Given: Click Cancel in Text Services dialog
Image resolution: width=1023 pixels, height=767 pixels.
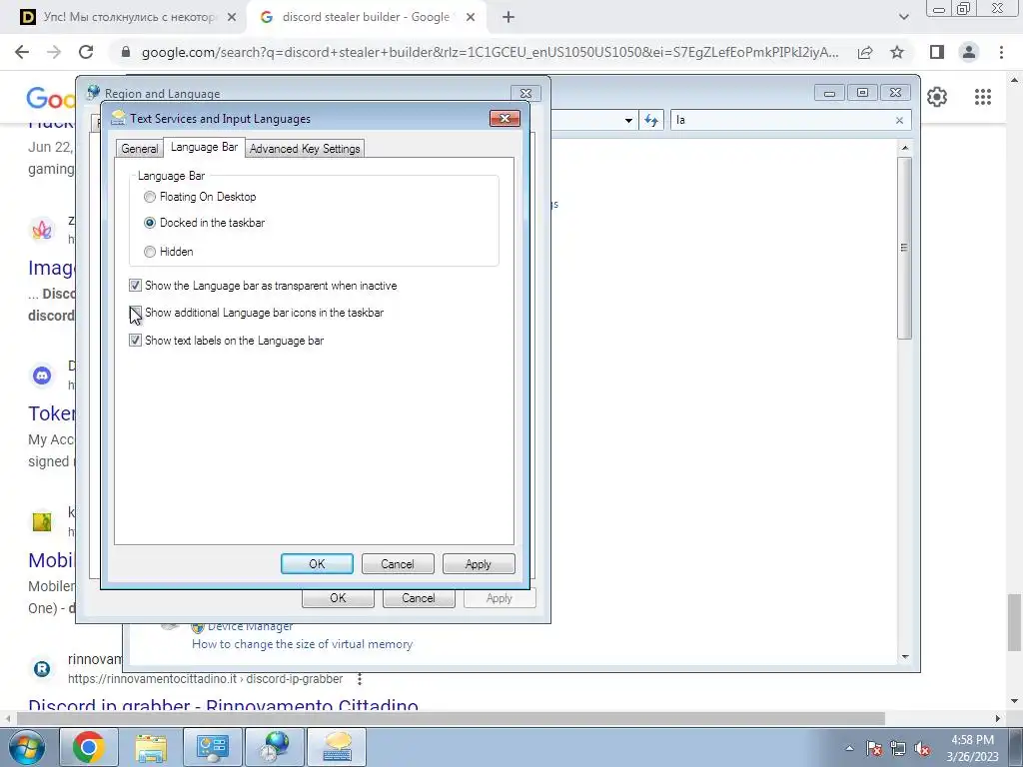Looking at the screenshot, I should click(398, 564).
